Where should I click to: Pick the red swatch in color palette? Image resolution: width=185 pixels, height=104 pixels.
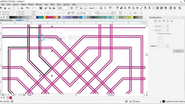[47, 17]
